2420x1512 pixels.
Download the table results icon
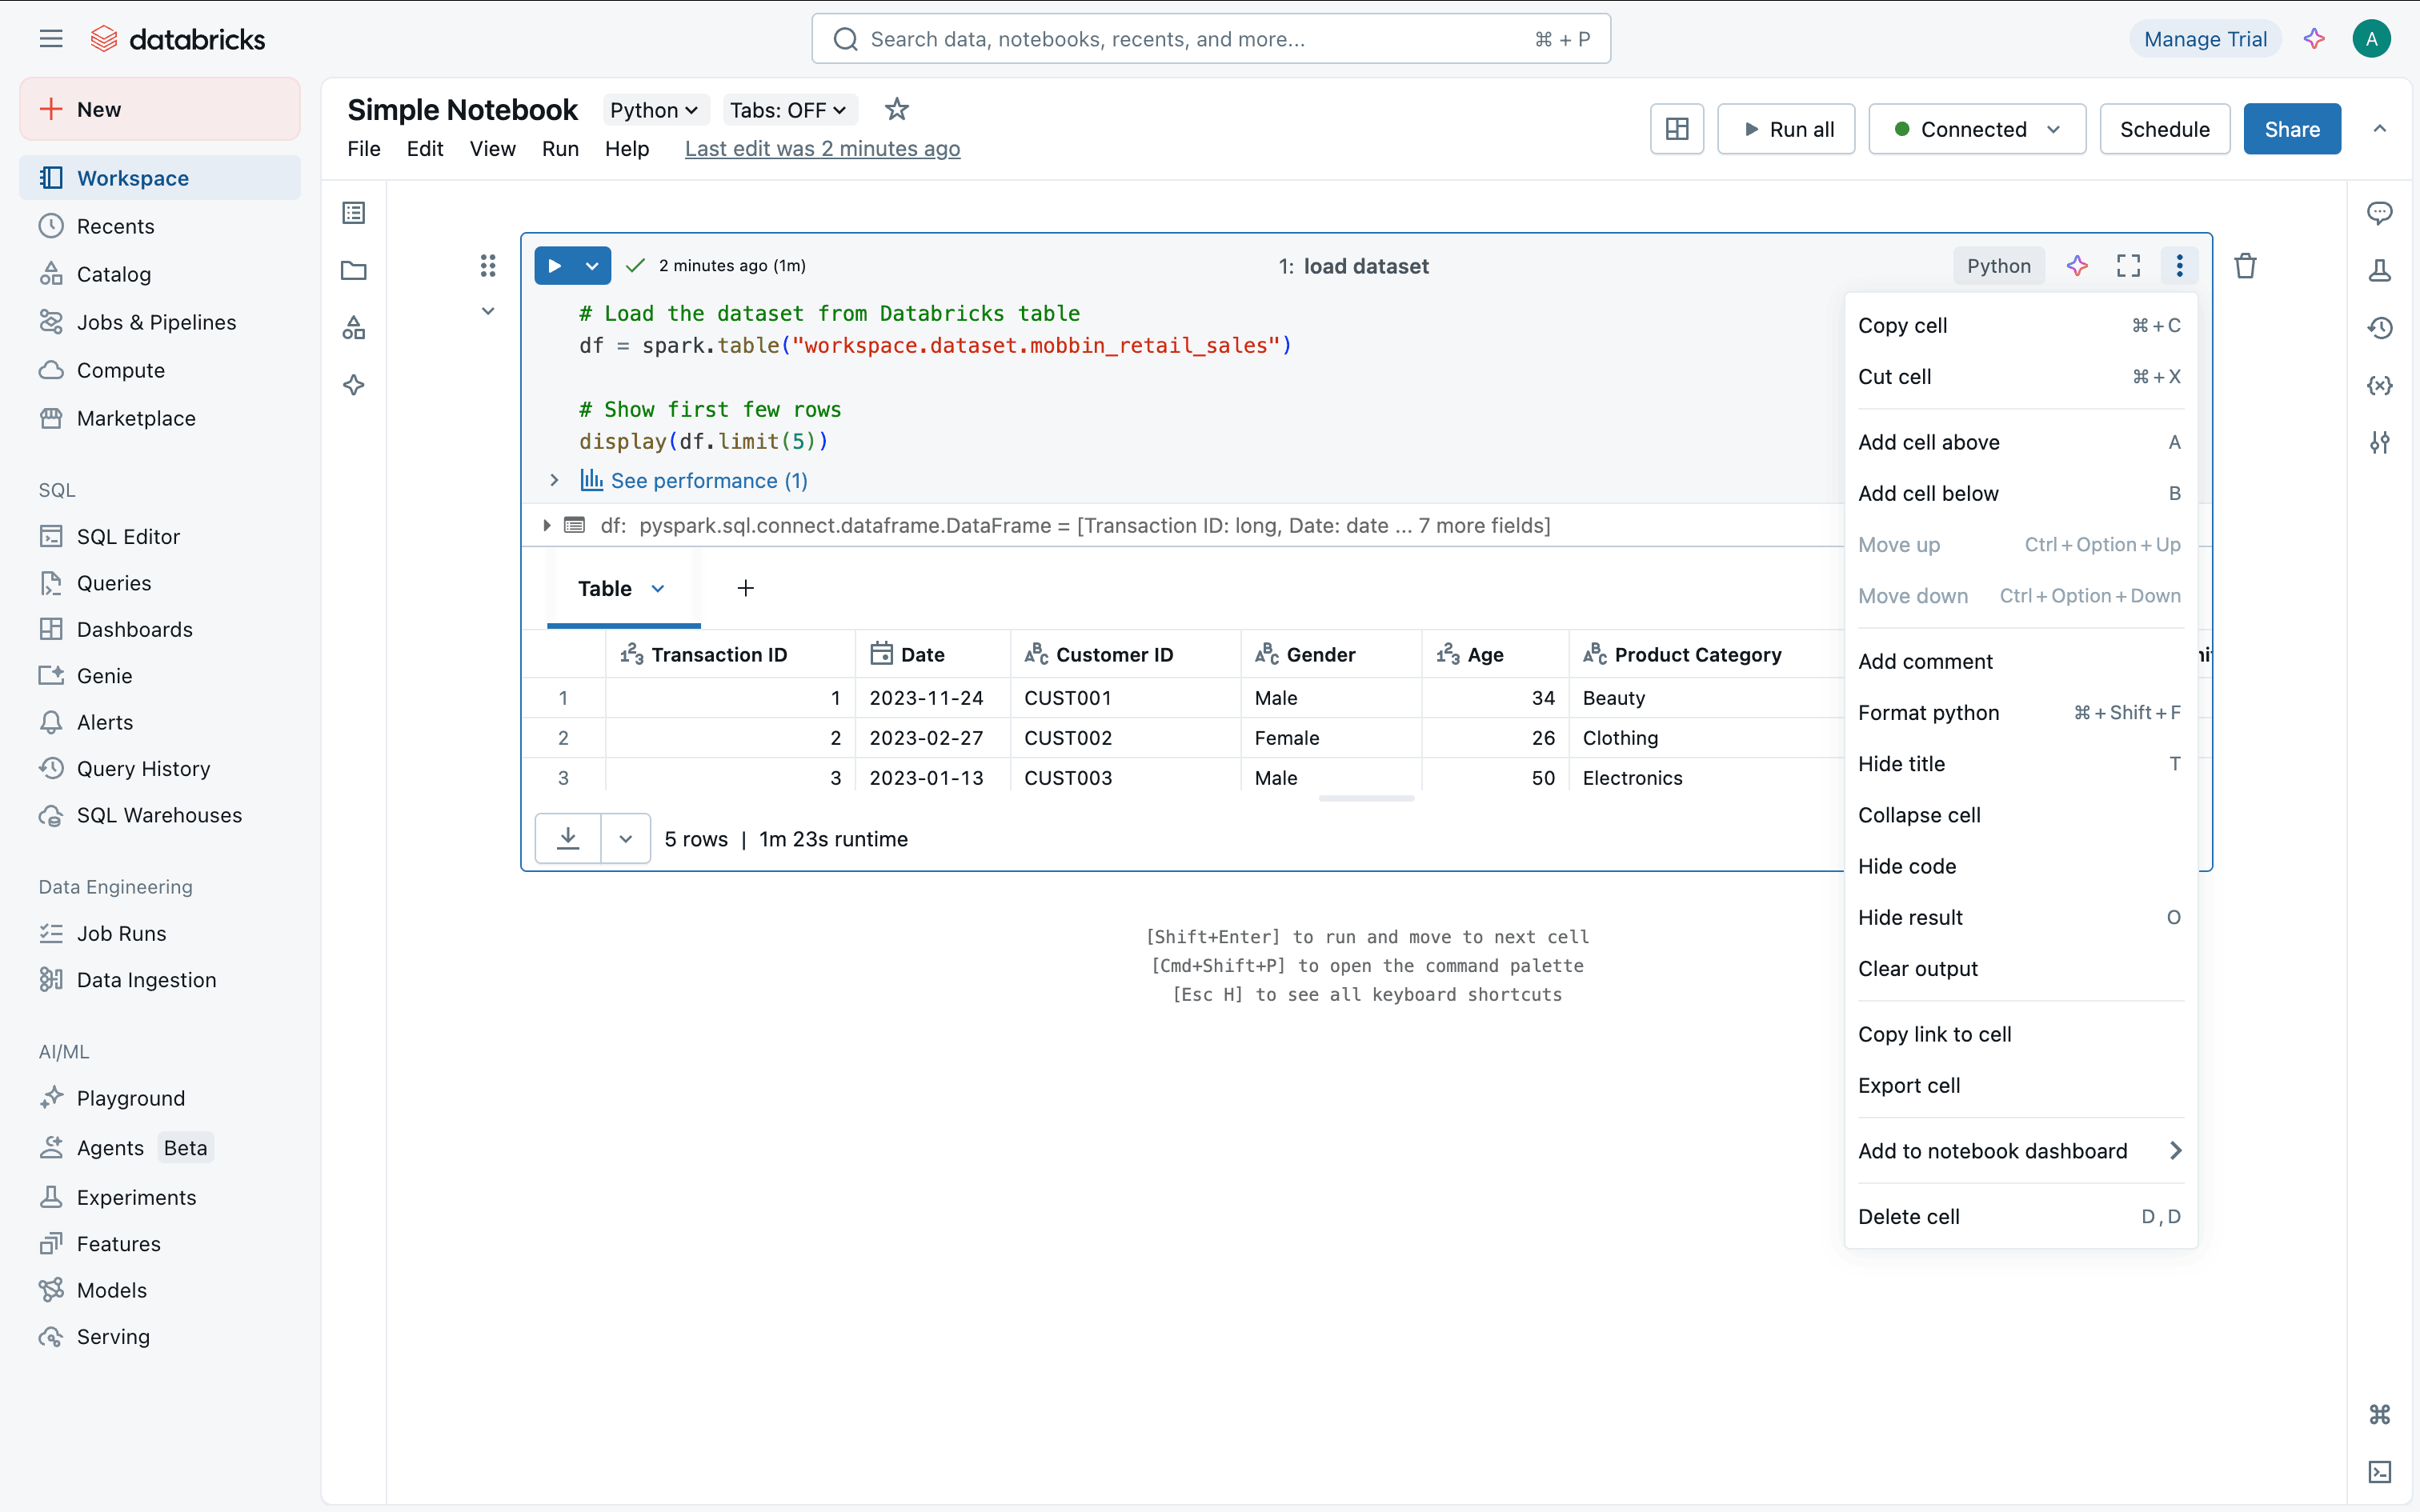568,838
